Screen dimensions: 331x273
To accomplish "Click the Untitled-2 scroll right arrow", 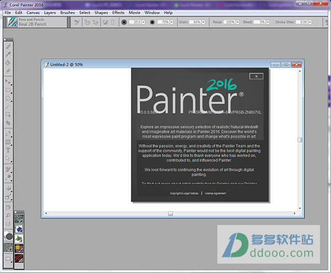I will pyautogui.click(x=295, y=213).
